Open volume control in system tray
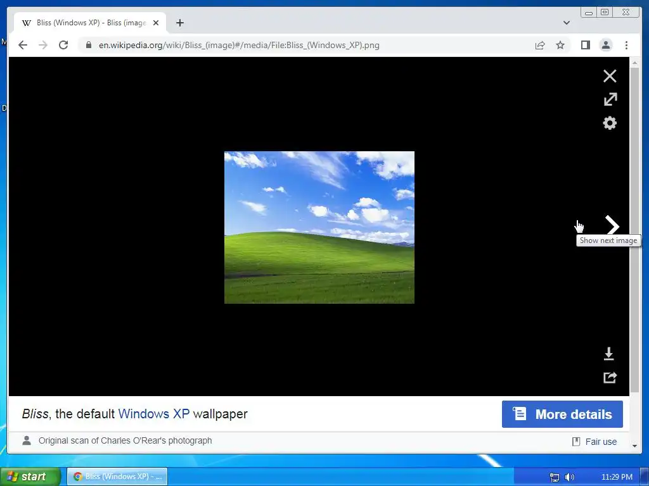649x486 pixels. point(570,477)
